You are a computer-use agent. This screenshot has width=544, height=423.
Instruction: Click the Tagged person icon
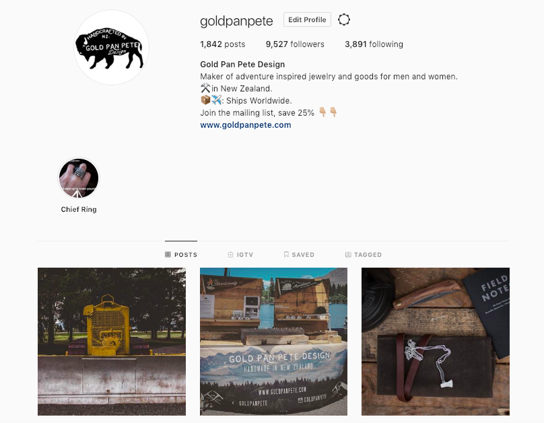[348, 255]
